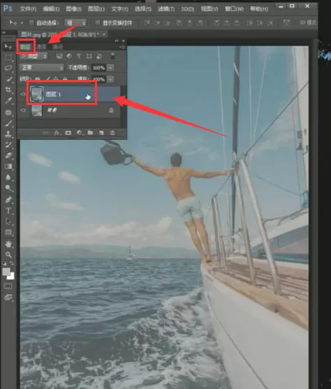Viewport: 331px width, 389px height.
Task: Hide the 背景 layer eye icon
Action: tap(23, 110)
